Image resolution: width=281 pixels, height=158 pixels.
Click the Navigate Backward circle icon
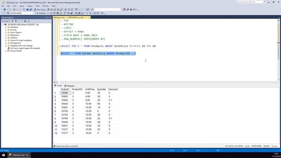point(4,10)
